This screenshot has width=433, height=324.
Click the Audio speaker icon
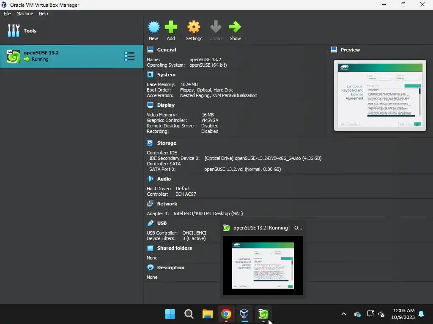tap(150, 179)
